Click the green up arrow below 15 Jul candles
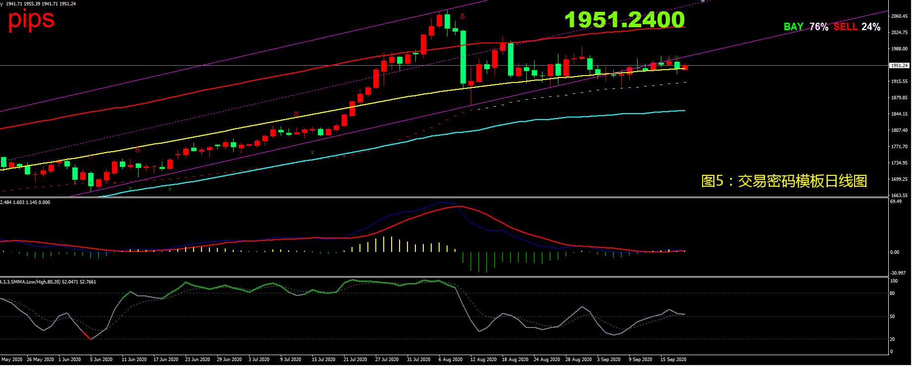Screen dimensions: 912x366 tap(312, 152)
